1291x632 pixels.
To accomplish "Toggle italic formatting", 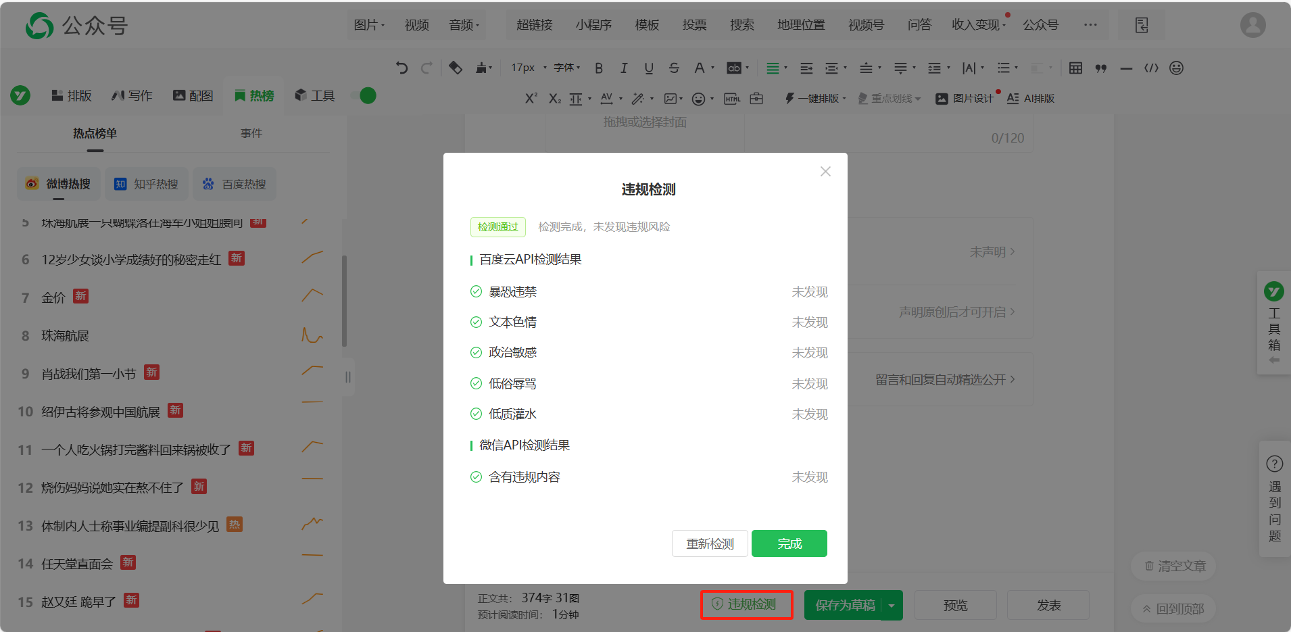I will pos(624,68).
